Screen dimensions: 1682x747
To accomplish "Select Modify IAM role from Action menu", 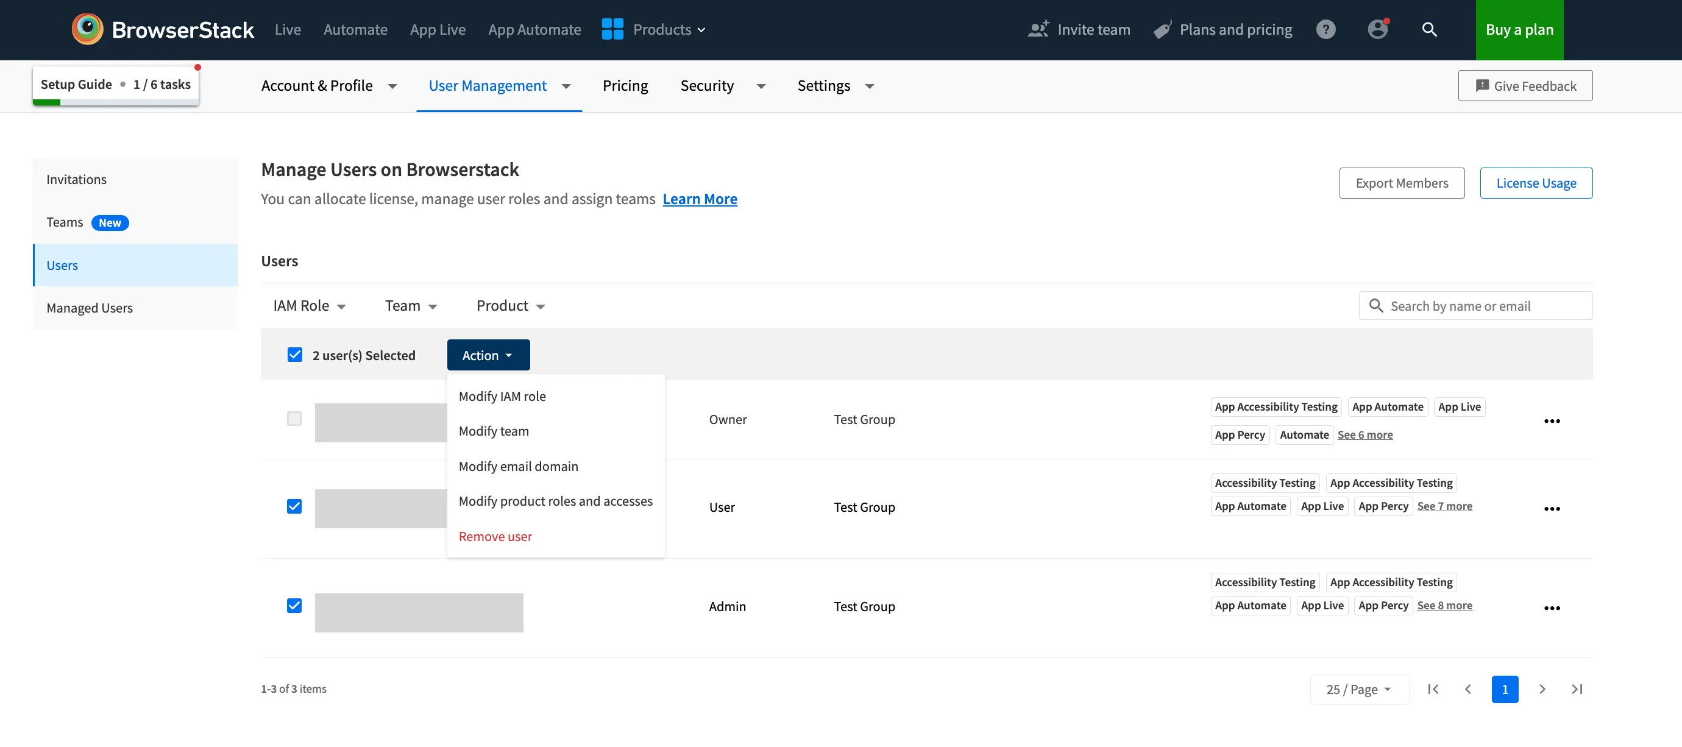I will [502, 395].
